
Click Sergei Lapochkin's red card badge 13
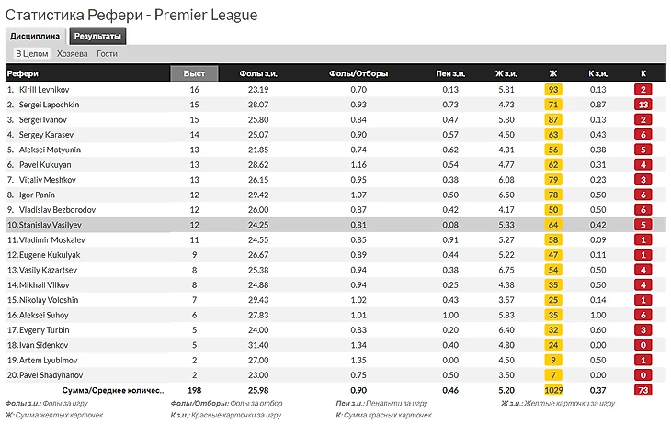[643, 105]
